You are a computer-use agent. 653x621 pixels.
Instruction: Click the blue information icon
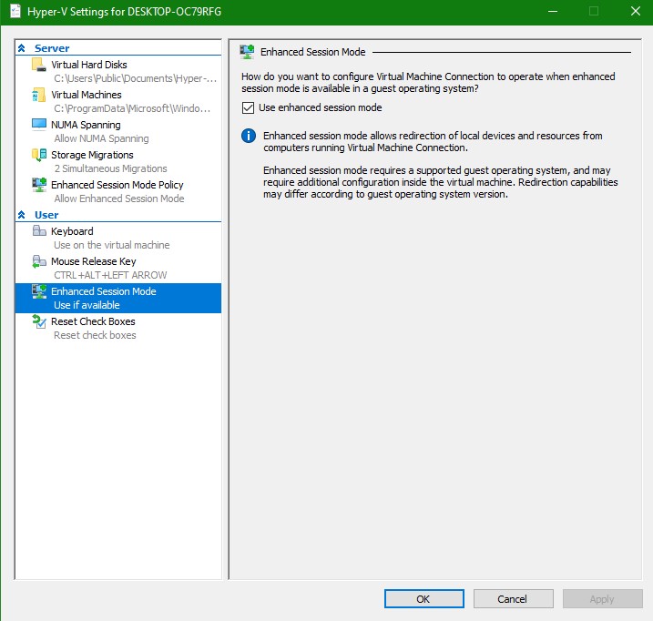pos(248,137)
